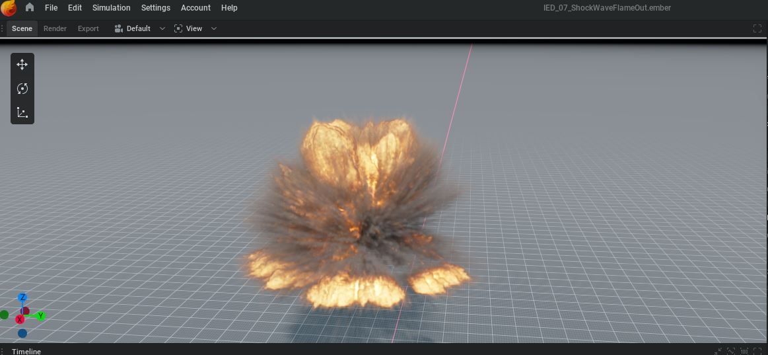
Task: Click the X axis on orientation gizmo
Action: 20,319
